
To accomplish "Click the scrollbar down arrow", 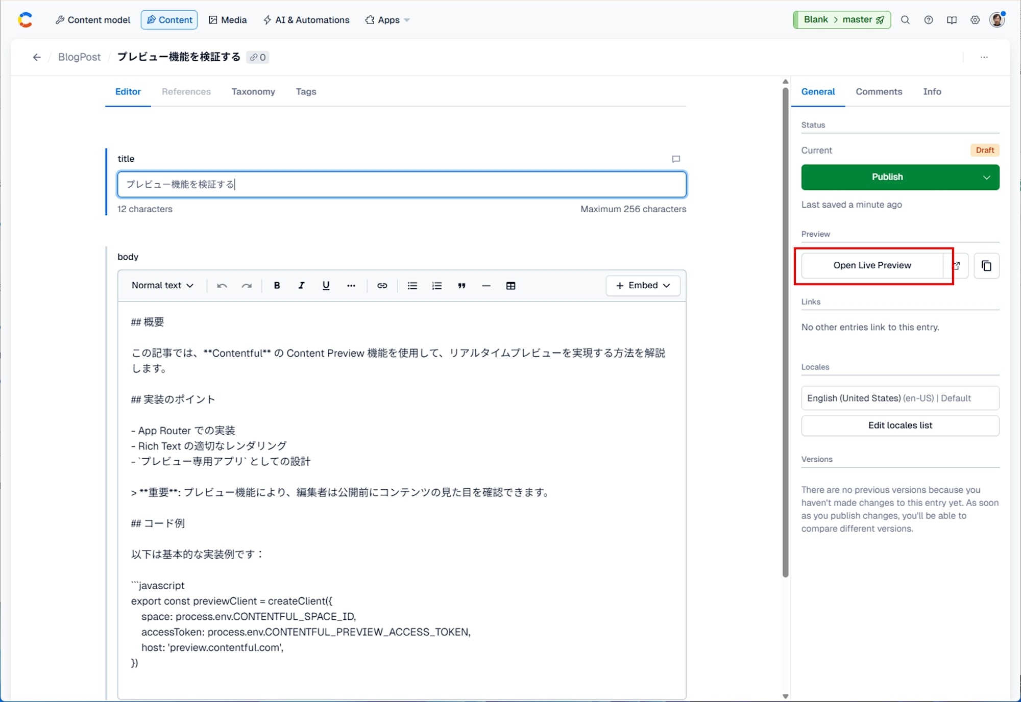I will pos(785,696).
